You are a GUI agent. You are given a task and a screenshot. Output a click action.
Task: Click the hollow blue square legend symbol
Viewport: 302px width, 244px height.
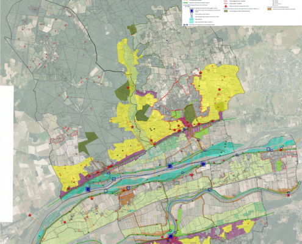click(192, 14)
